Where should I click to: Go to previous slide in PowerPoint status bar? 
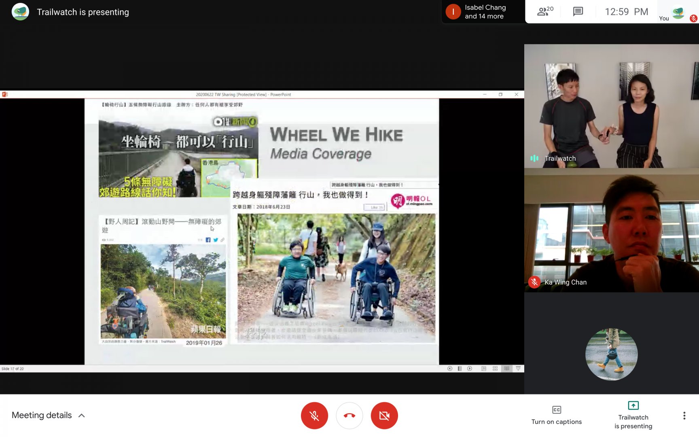[450, 369]
